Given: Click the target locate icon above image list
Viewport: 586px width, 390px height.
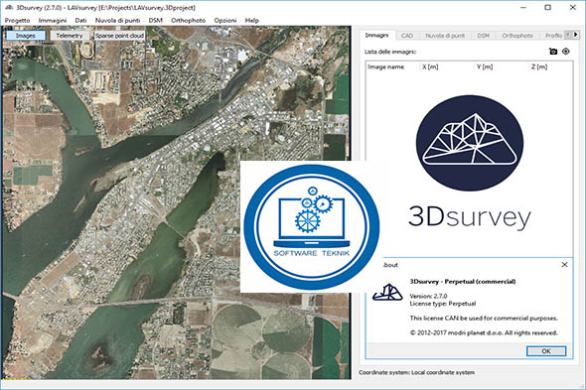Looking at the screenshot, I should 566,52.
